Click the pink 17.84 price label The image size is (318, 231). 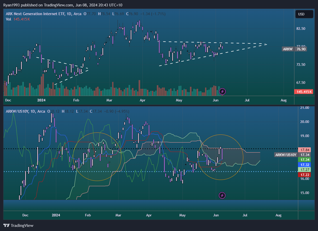[304, 150]
